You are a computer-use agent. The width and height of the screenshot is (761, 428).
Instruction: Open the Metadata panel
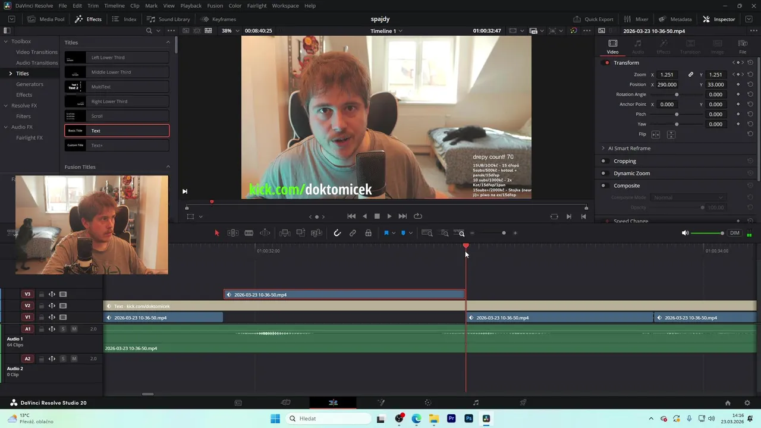tap(675, 19)
